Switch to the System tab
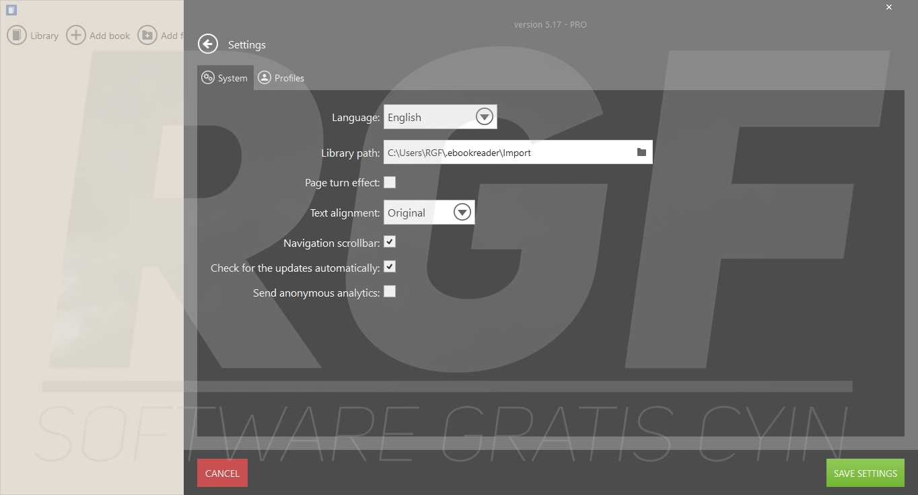918x495 pixels. [225, 78]
